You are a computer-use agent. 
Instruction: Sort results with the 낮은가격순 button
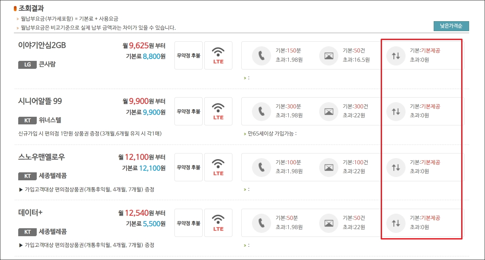click(x=451, y=26)
